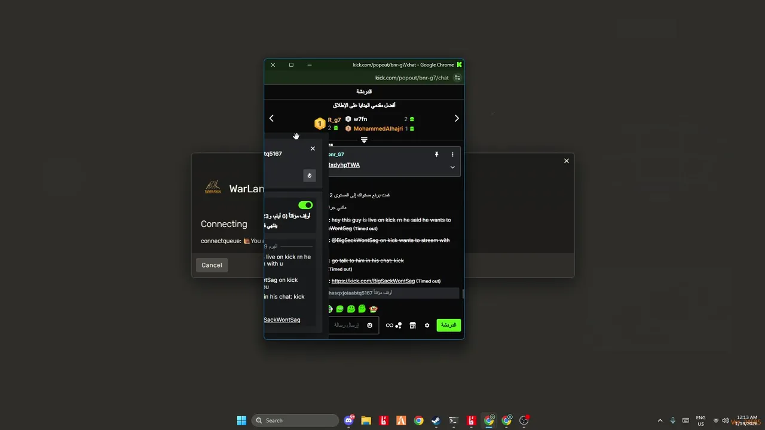Insert the laughing green emote
This screenshot has width=765, height=430.
(x=339, y=309)
